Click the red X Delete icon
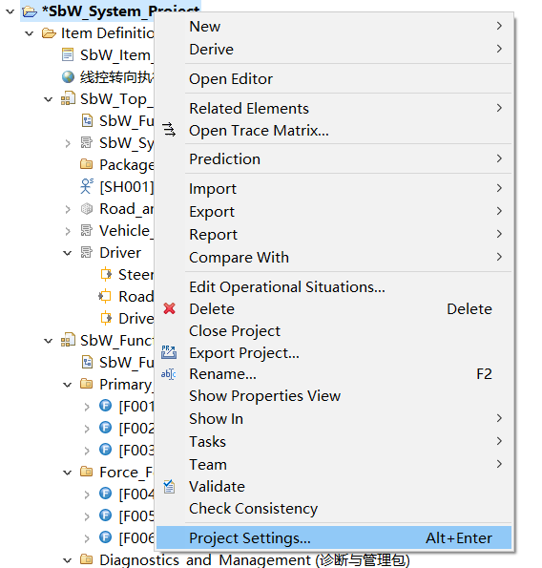 (x=170, y=309)
